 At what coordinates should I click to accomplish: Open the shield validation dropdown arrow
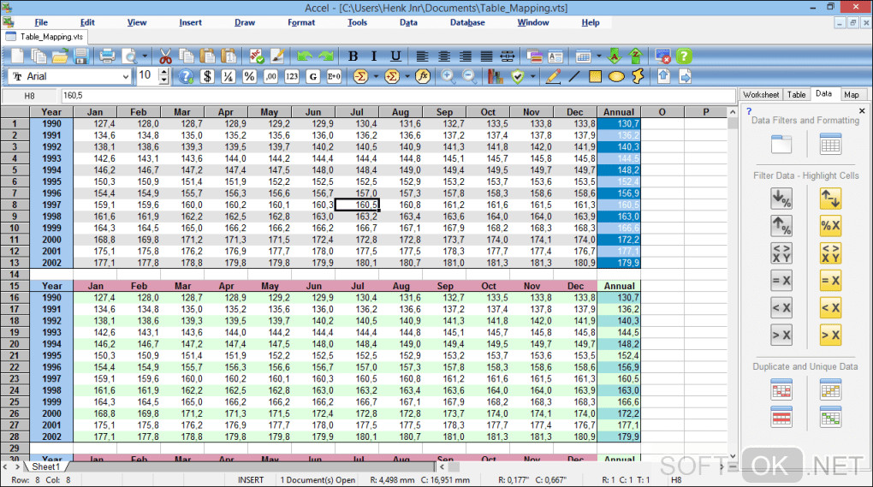[533, 77]
